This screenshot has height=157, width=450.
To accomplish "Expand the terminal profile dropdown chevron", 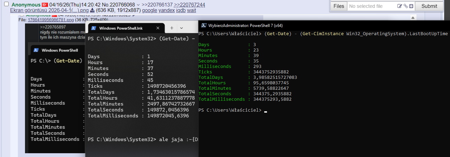I will [181, 28].
